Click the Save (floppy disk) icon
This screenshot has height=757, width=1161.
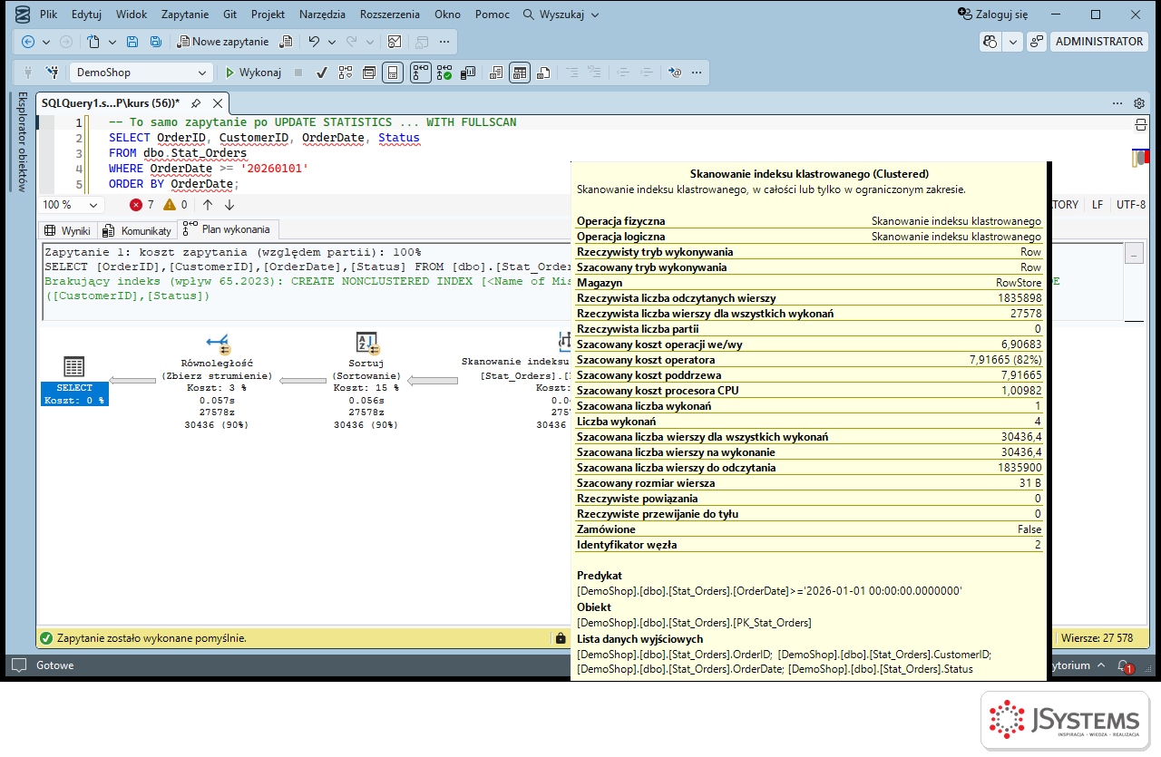click(132, 42)
